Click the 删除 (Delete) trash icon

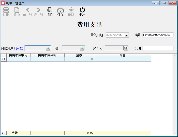[x=71, y=10]
